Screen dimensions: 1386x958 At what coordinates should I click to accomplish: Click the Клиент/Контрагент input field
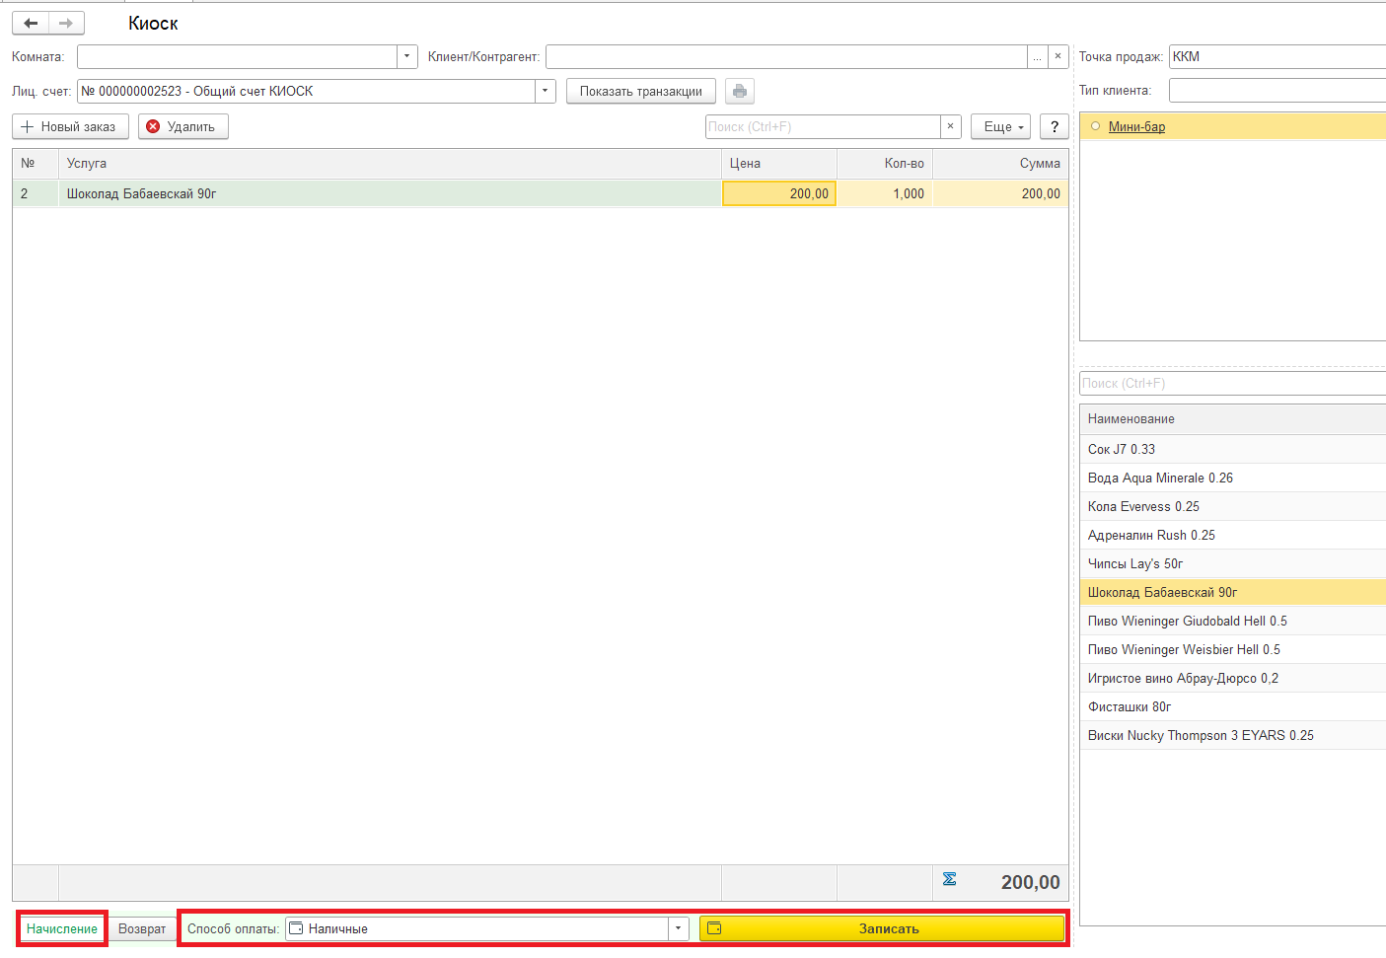(x=786, y=57)
